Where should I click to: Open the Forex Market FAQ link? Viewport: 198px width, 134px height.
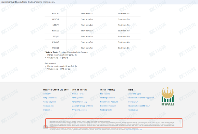79,102
